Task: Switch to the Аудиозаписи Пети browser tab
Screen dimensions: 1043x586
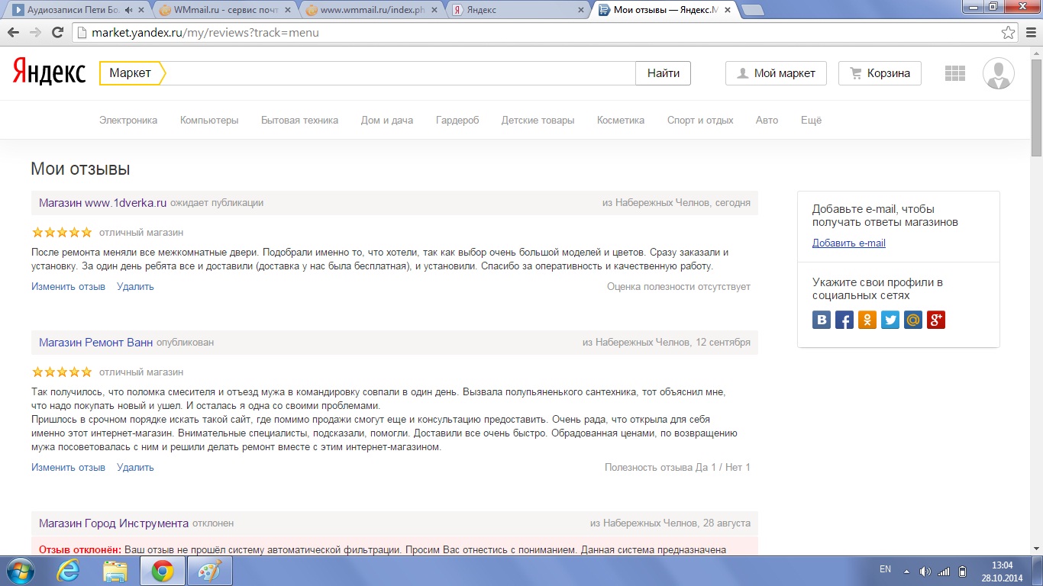Action: pos(74,10)
